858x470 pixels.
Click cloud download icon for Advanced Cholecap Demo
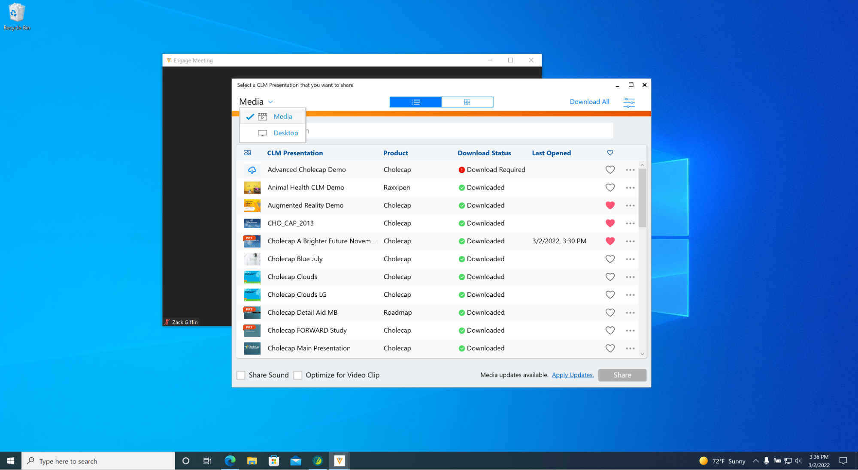pos(252,170)
